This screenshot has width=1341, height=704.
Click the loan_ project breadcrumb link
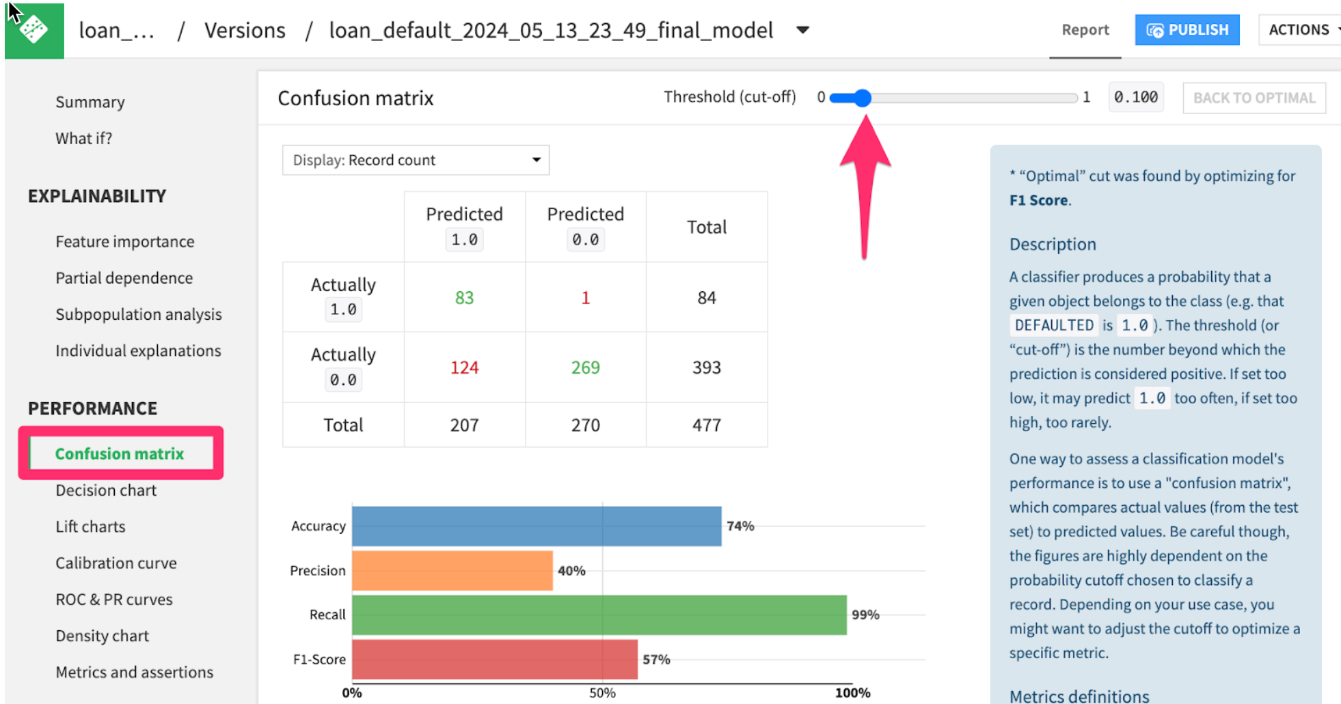tap(116, 30)
